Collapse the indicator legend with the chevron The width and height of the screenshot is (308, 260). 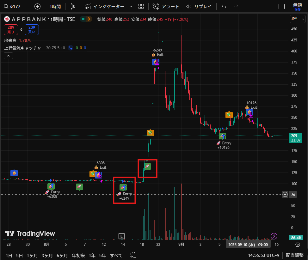(x=8, y=56)
